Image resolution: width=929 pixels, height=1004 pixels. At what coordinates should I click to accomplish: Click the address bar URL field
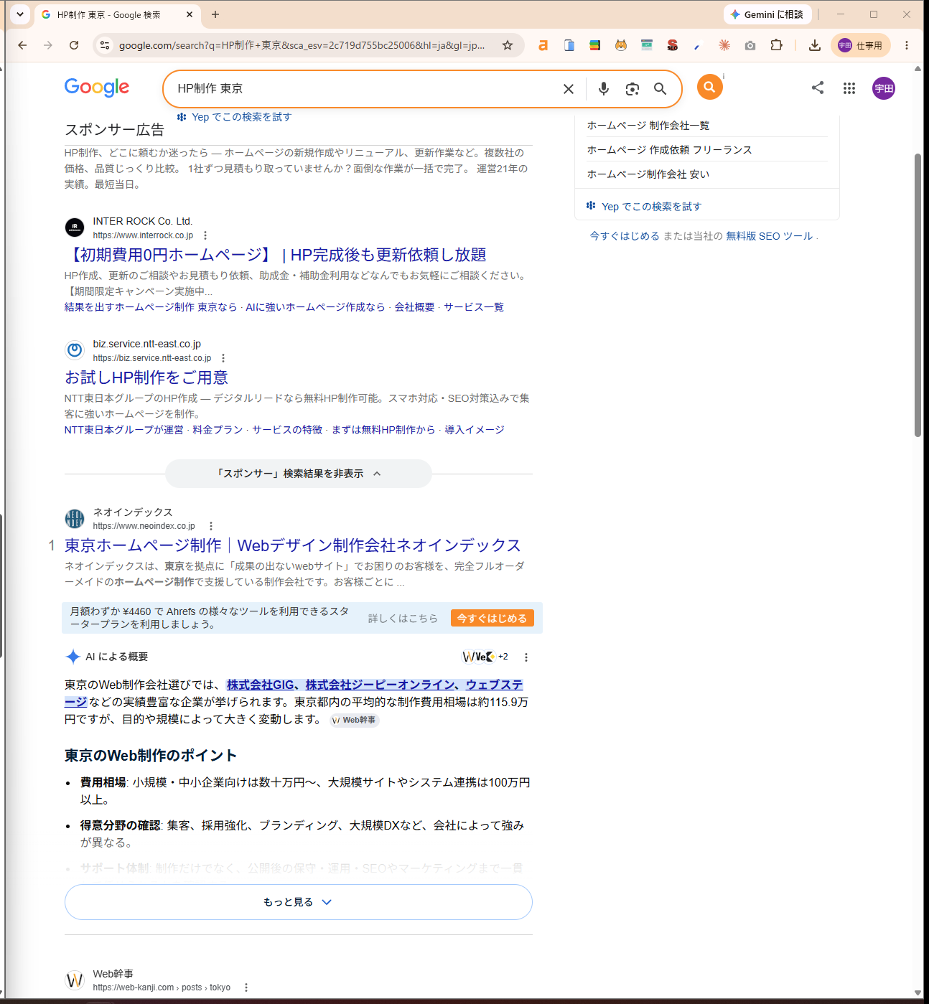302,45
